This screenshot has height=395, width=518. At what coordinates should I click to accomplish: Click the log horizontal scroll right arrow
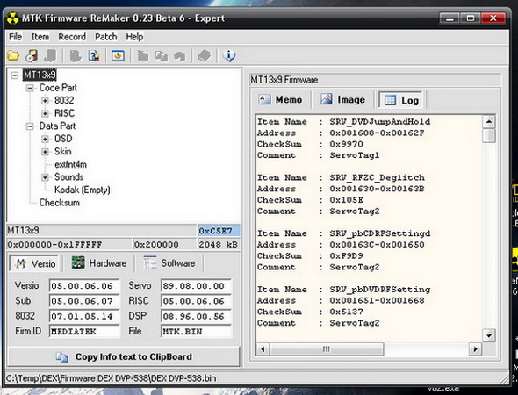coord(475,349)
